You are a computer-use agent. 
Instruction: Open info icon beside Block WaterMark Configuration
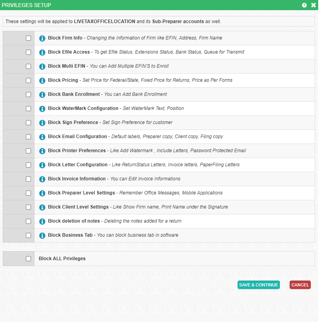click(42, 109)
